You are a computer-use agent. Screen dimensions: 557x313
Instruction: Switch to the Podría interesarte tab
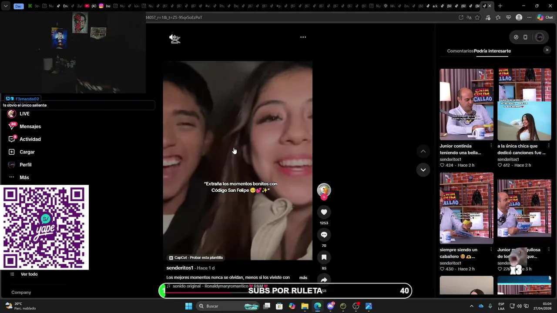point(492,51)
